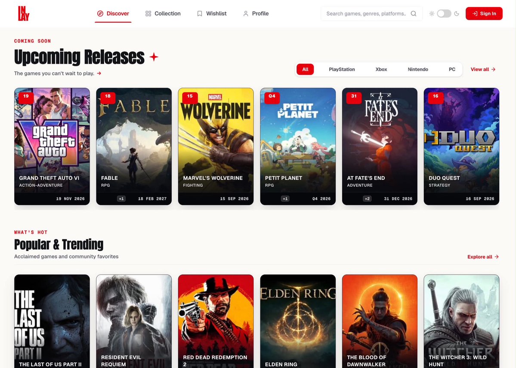The height and width of the screenshot is (368, 516).
Task: Open the Profile tab
Action: click(256, 13)
